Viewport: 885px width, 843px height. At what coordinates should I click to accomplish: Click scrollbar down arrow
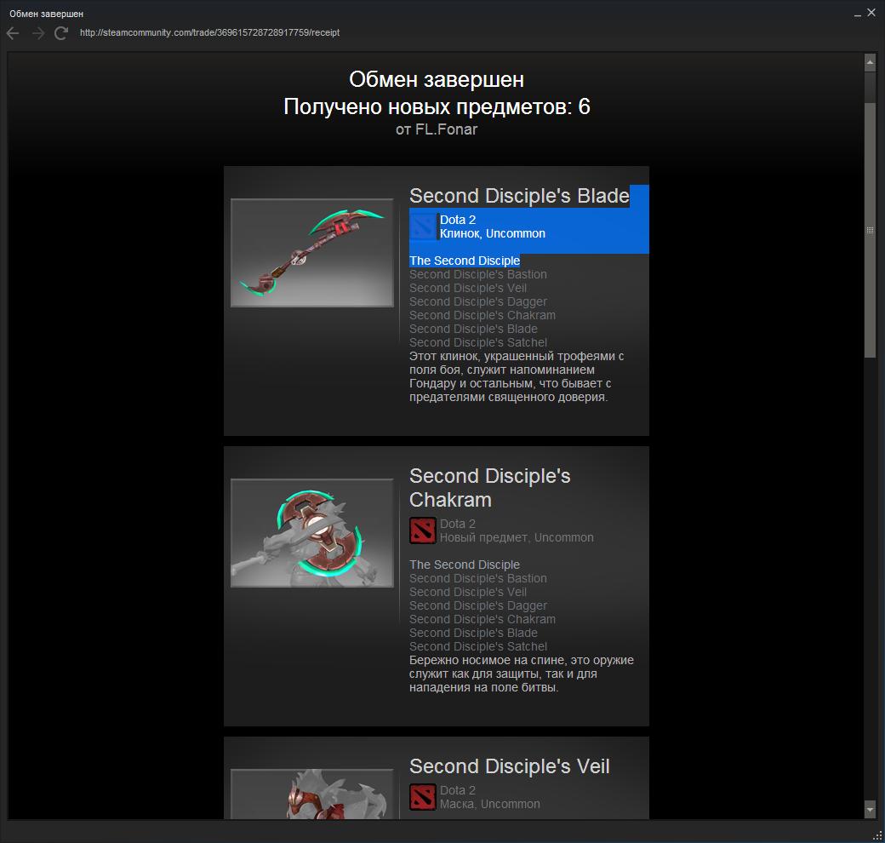pos(870,811)
